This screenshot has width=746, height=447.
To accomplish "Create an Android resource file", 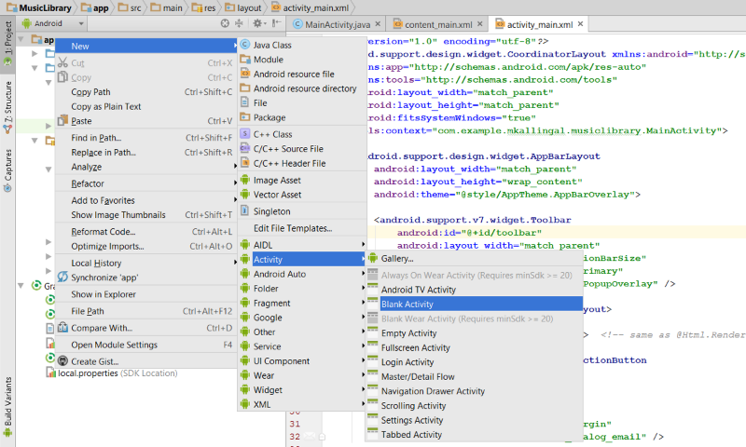I will [302, 74].
